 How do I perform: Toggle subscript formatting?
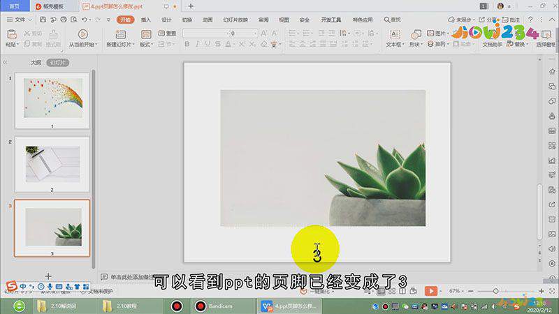coord(252,44)
